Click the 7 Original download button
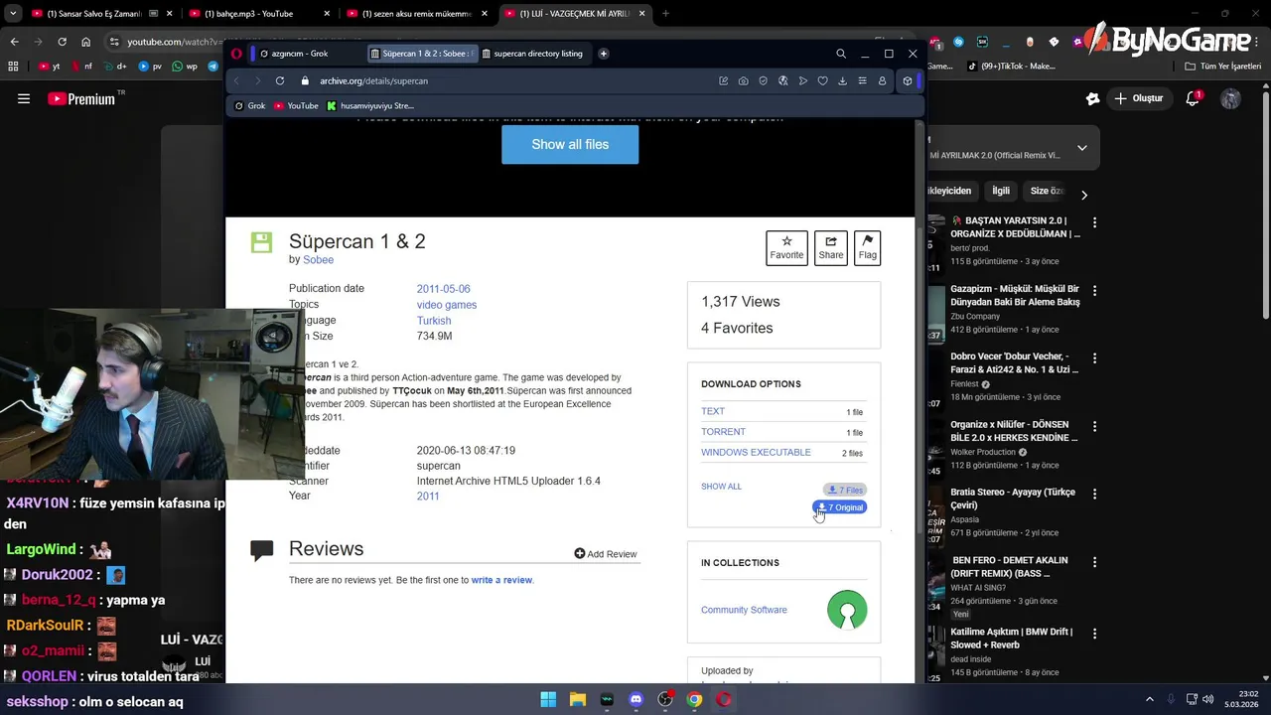This screenshot has width=1271, height=715. point(840,507)
